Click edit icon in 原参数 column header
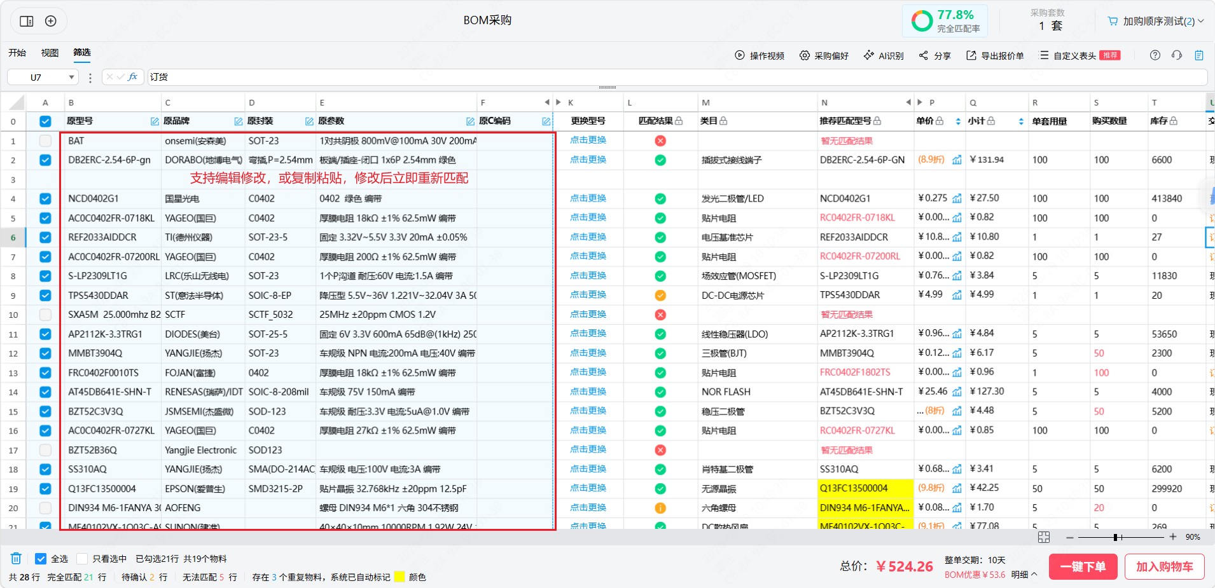The height and width of the screenshot is (588, 1215). pyautogui.click(x=470, y=121)
